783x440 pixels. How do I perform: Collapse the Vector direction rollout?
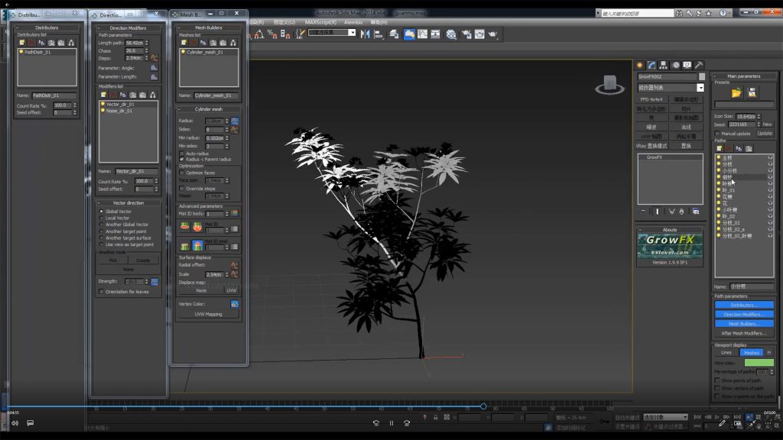(x=127, y=203)
